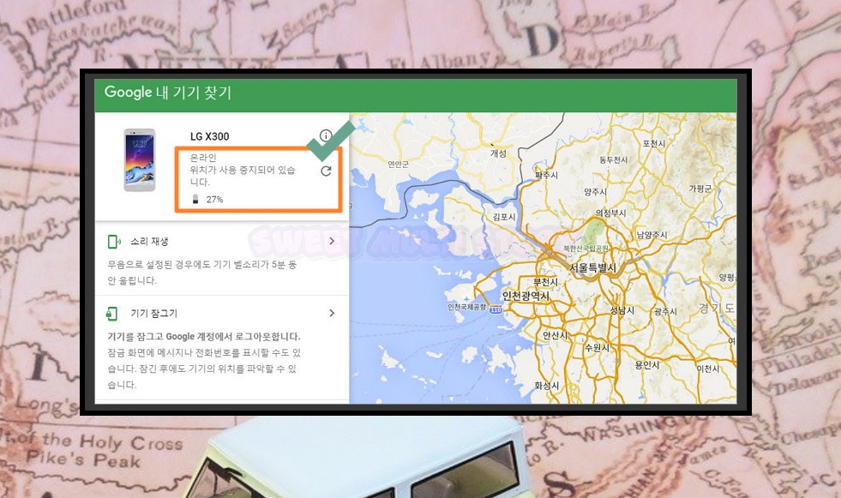Click 의정부시 label on the map
Screen dimensions: 841x498
[611, 213]
